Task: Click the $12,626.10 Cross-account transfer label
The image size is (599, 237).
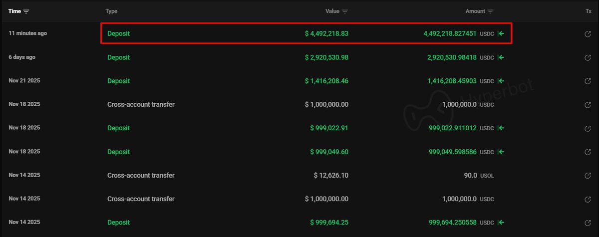Action: click(141, 176)
